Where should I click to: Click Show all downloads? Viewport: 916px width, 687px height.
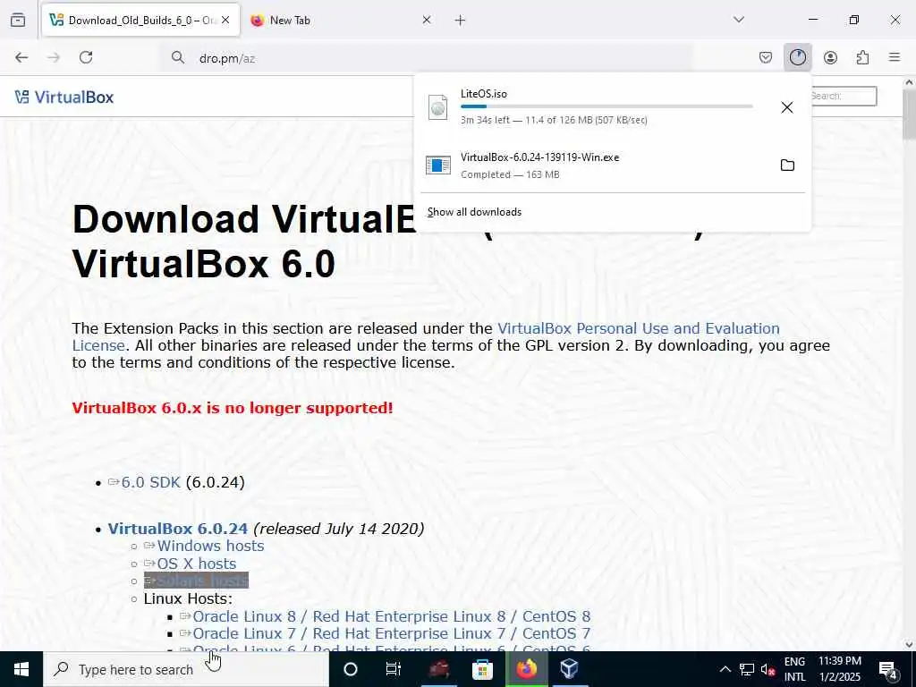tap(474, 212)
